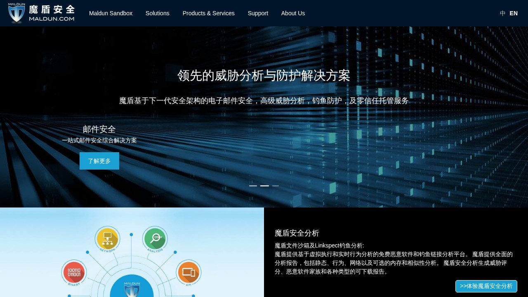Go to About Us page
The height and width of the screenshot is (297, 528).
pyautogui.click(x=293, y=13)
